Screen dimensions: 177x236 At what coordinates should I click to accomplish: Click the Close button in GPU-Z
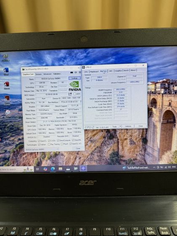(78, 148)
